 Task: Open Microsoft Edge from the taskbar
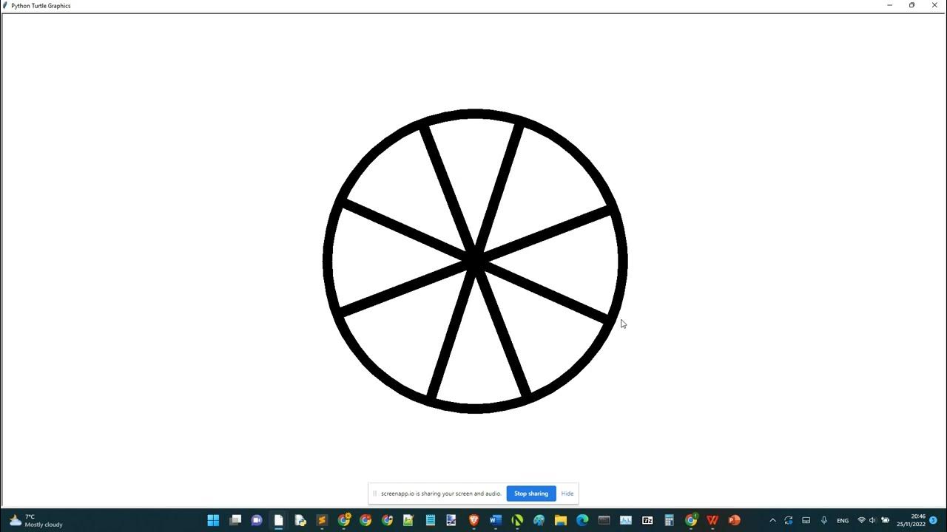click(x=582, y=520)
